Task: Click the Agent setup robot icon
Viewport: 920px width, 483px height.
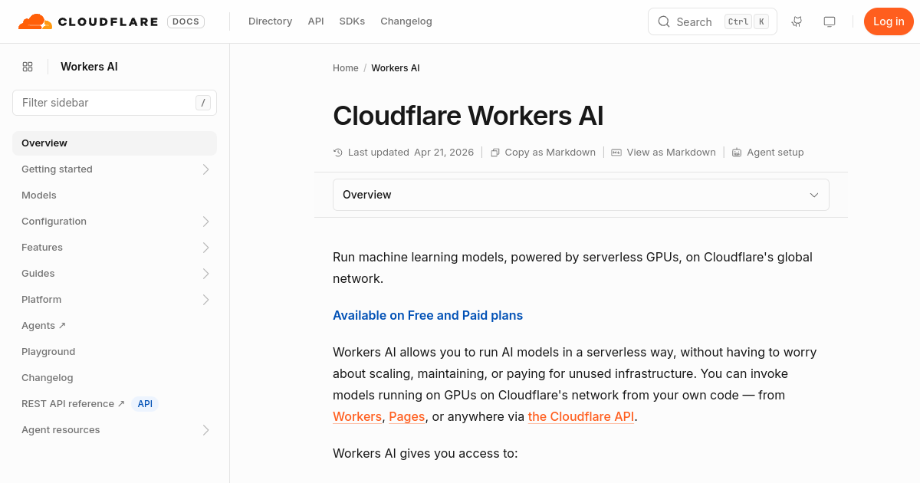Action: [737, 153]
